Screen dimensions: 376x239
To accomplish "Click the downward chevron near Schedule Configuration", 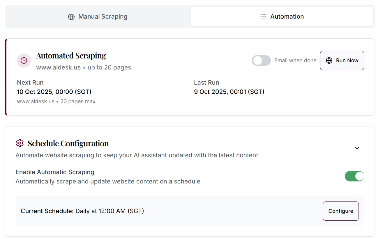I will pos(357,148).
